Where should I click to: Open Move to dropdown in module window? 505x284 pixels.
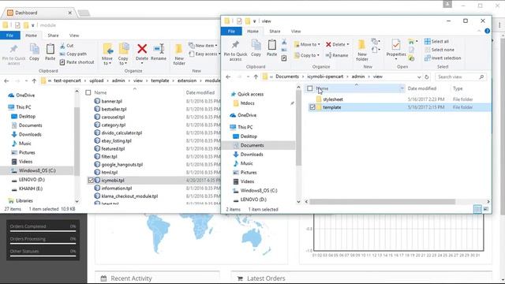tap(107, 54)
